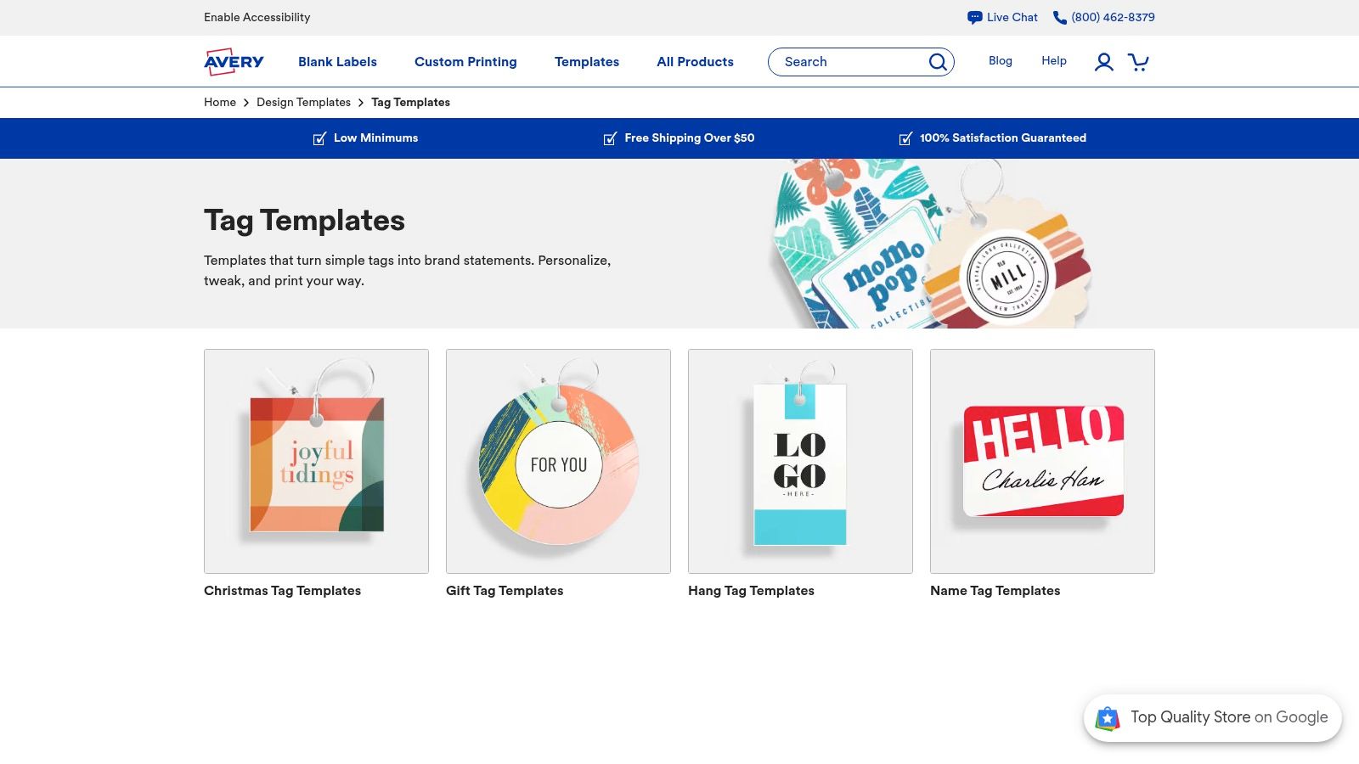The height and width of the screenshot is (764, 1359).
Task: Open the Blank Labels menu
Action: coord(337,62)
